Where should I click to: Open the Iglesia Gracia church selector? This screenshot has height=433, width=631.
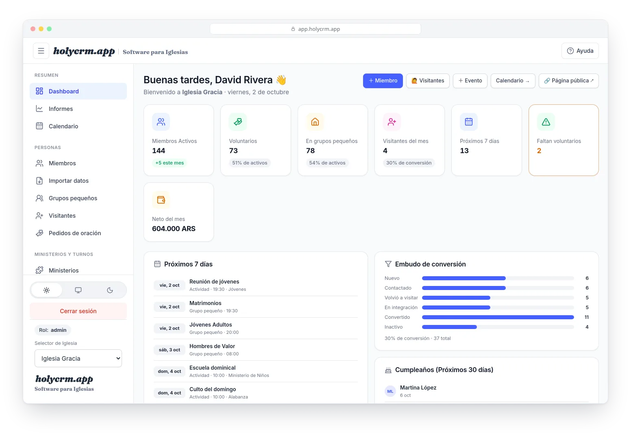[x=78, y=358]
